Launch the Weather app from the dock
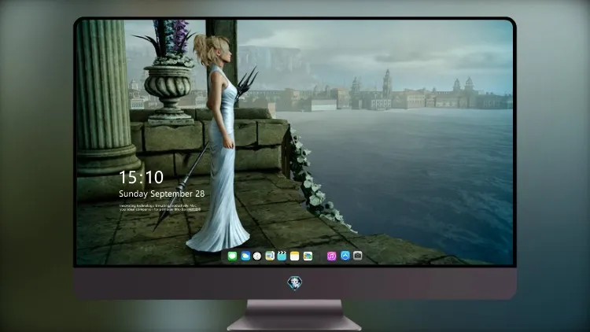 point(245,256)
